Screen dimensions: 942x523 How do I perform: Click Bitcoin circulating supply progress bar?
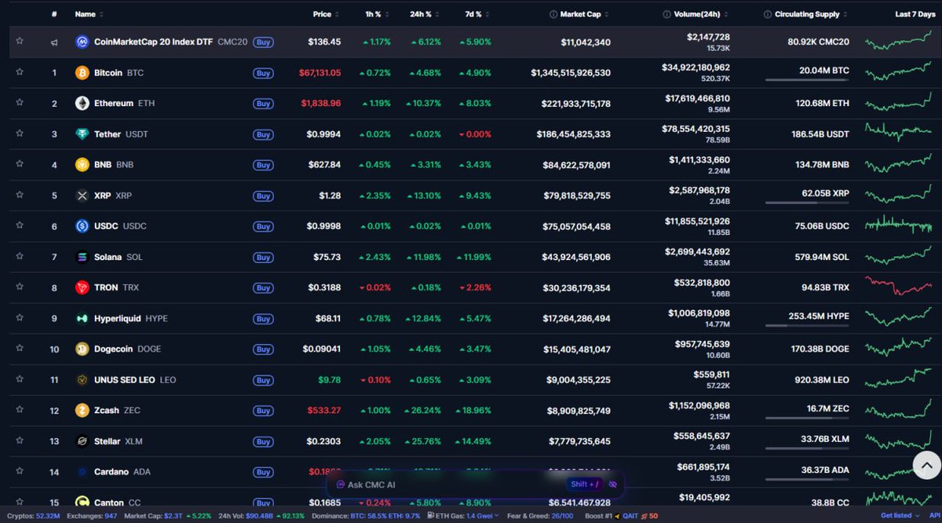point(807,79)
